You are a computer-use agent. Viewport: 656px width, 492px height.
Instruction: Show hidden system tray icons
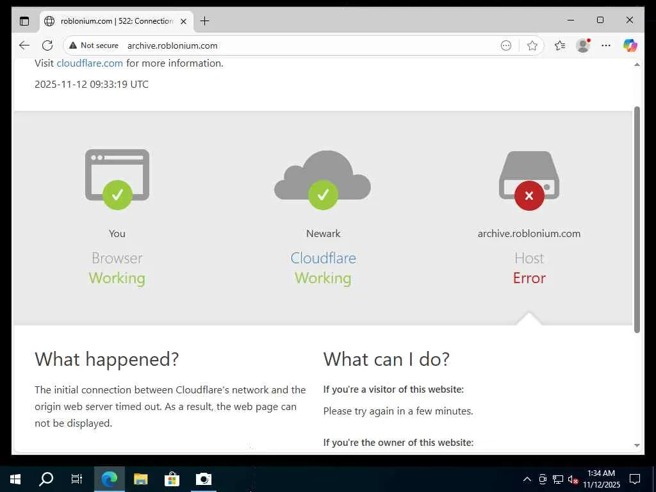click(x=527, y=479)
